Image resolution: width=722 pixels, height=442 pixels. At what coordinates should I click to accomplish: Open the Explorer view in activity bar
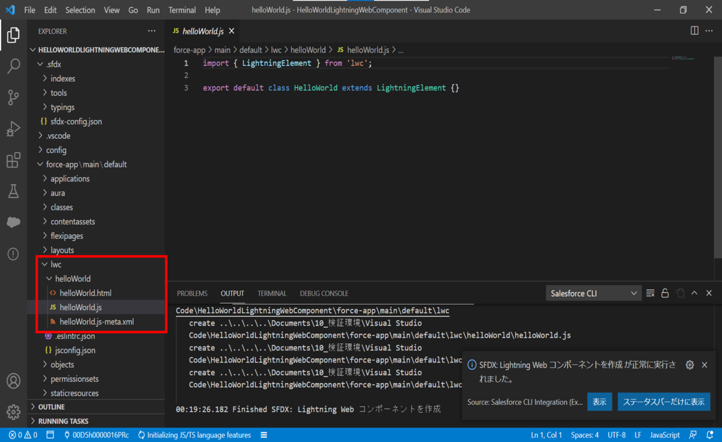(13, 35)
